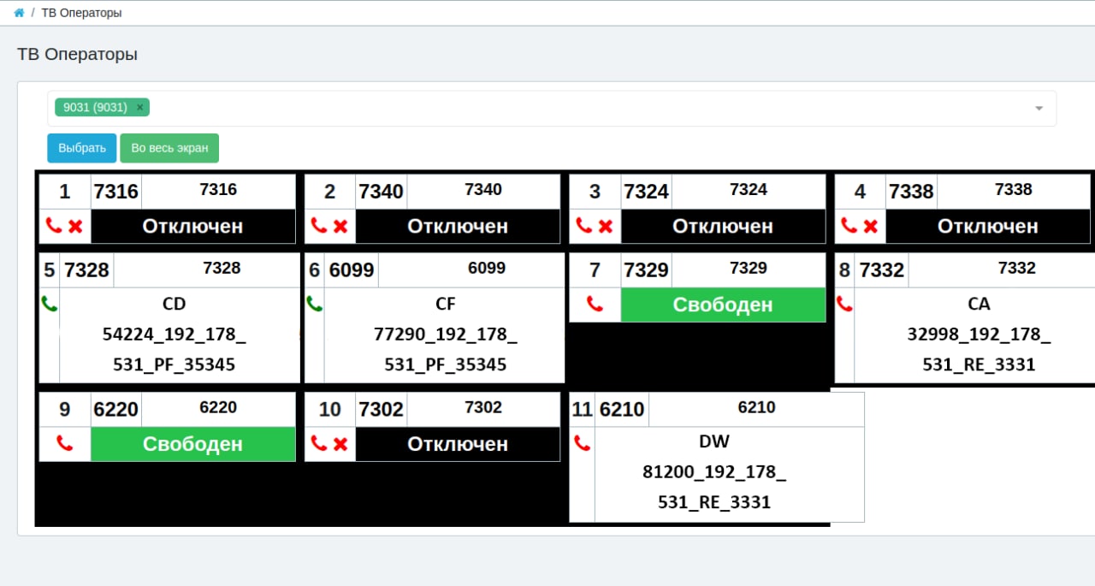Click the Свободен status of operator 6220
The image size is (1095, 586).
(192, 444)
